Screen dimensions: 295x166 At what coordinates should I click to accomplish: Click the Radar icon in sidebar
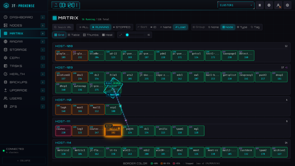[5, 41]
